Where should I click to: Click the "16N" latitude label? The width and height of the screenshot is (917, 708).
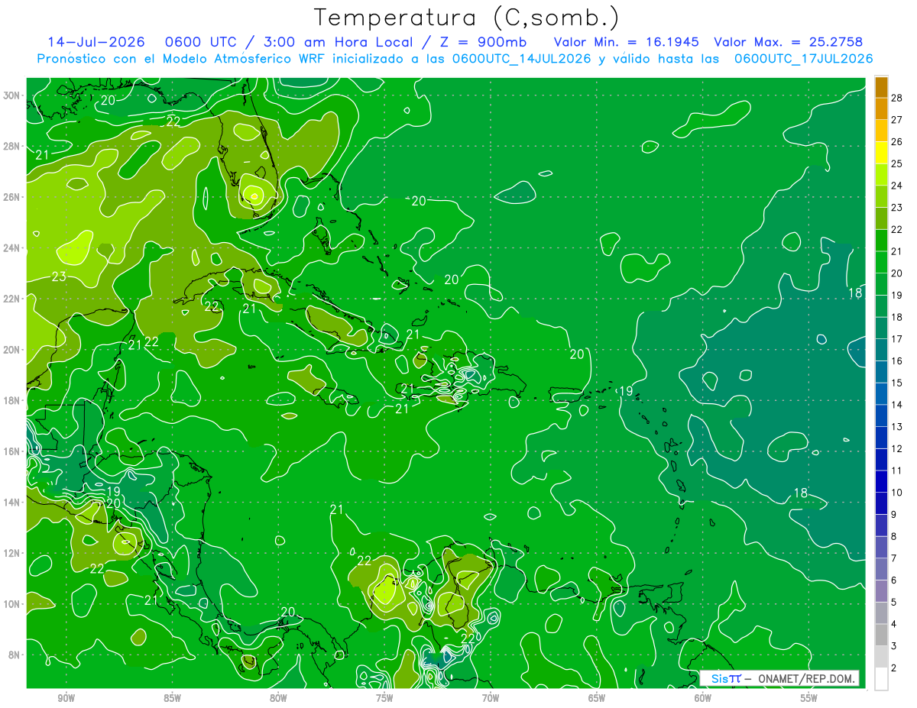12,451
